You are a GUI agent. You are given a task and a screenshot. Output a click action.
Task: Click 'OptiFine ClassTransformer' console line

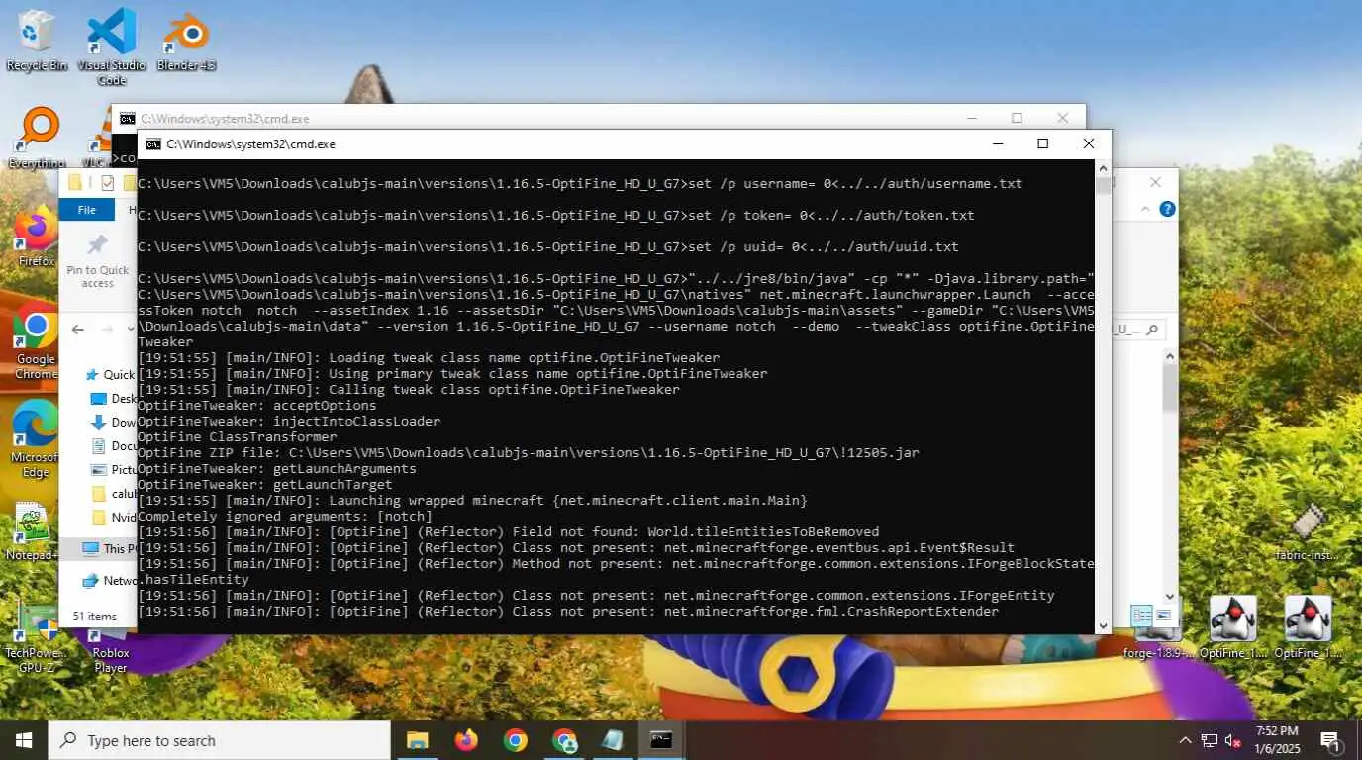pyautogui.click(x=238, y=437)
